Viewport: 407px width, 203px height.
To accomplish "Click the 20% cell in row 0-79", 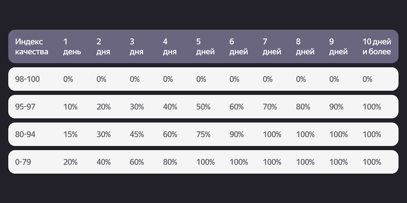I will [x=70, y=162].
